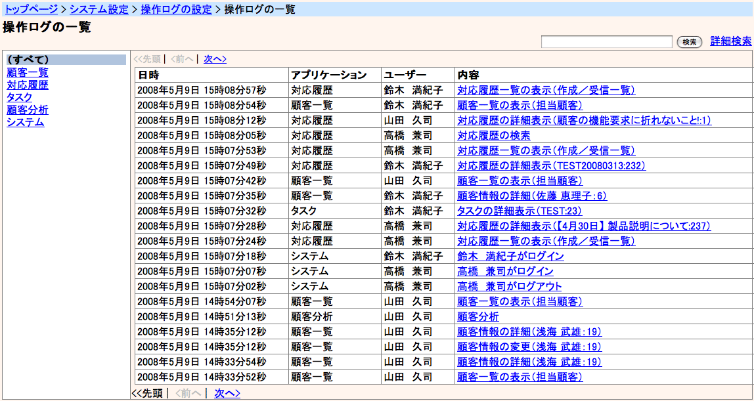754x401 pixels.
Task: Select システム filter in sidebar
Action: coord(25,122)
